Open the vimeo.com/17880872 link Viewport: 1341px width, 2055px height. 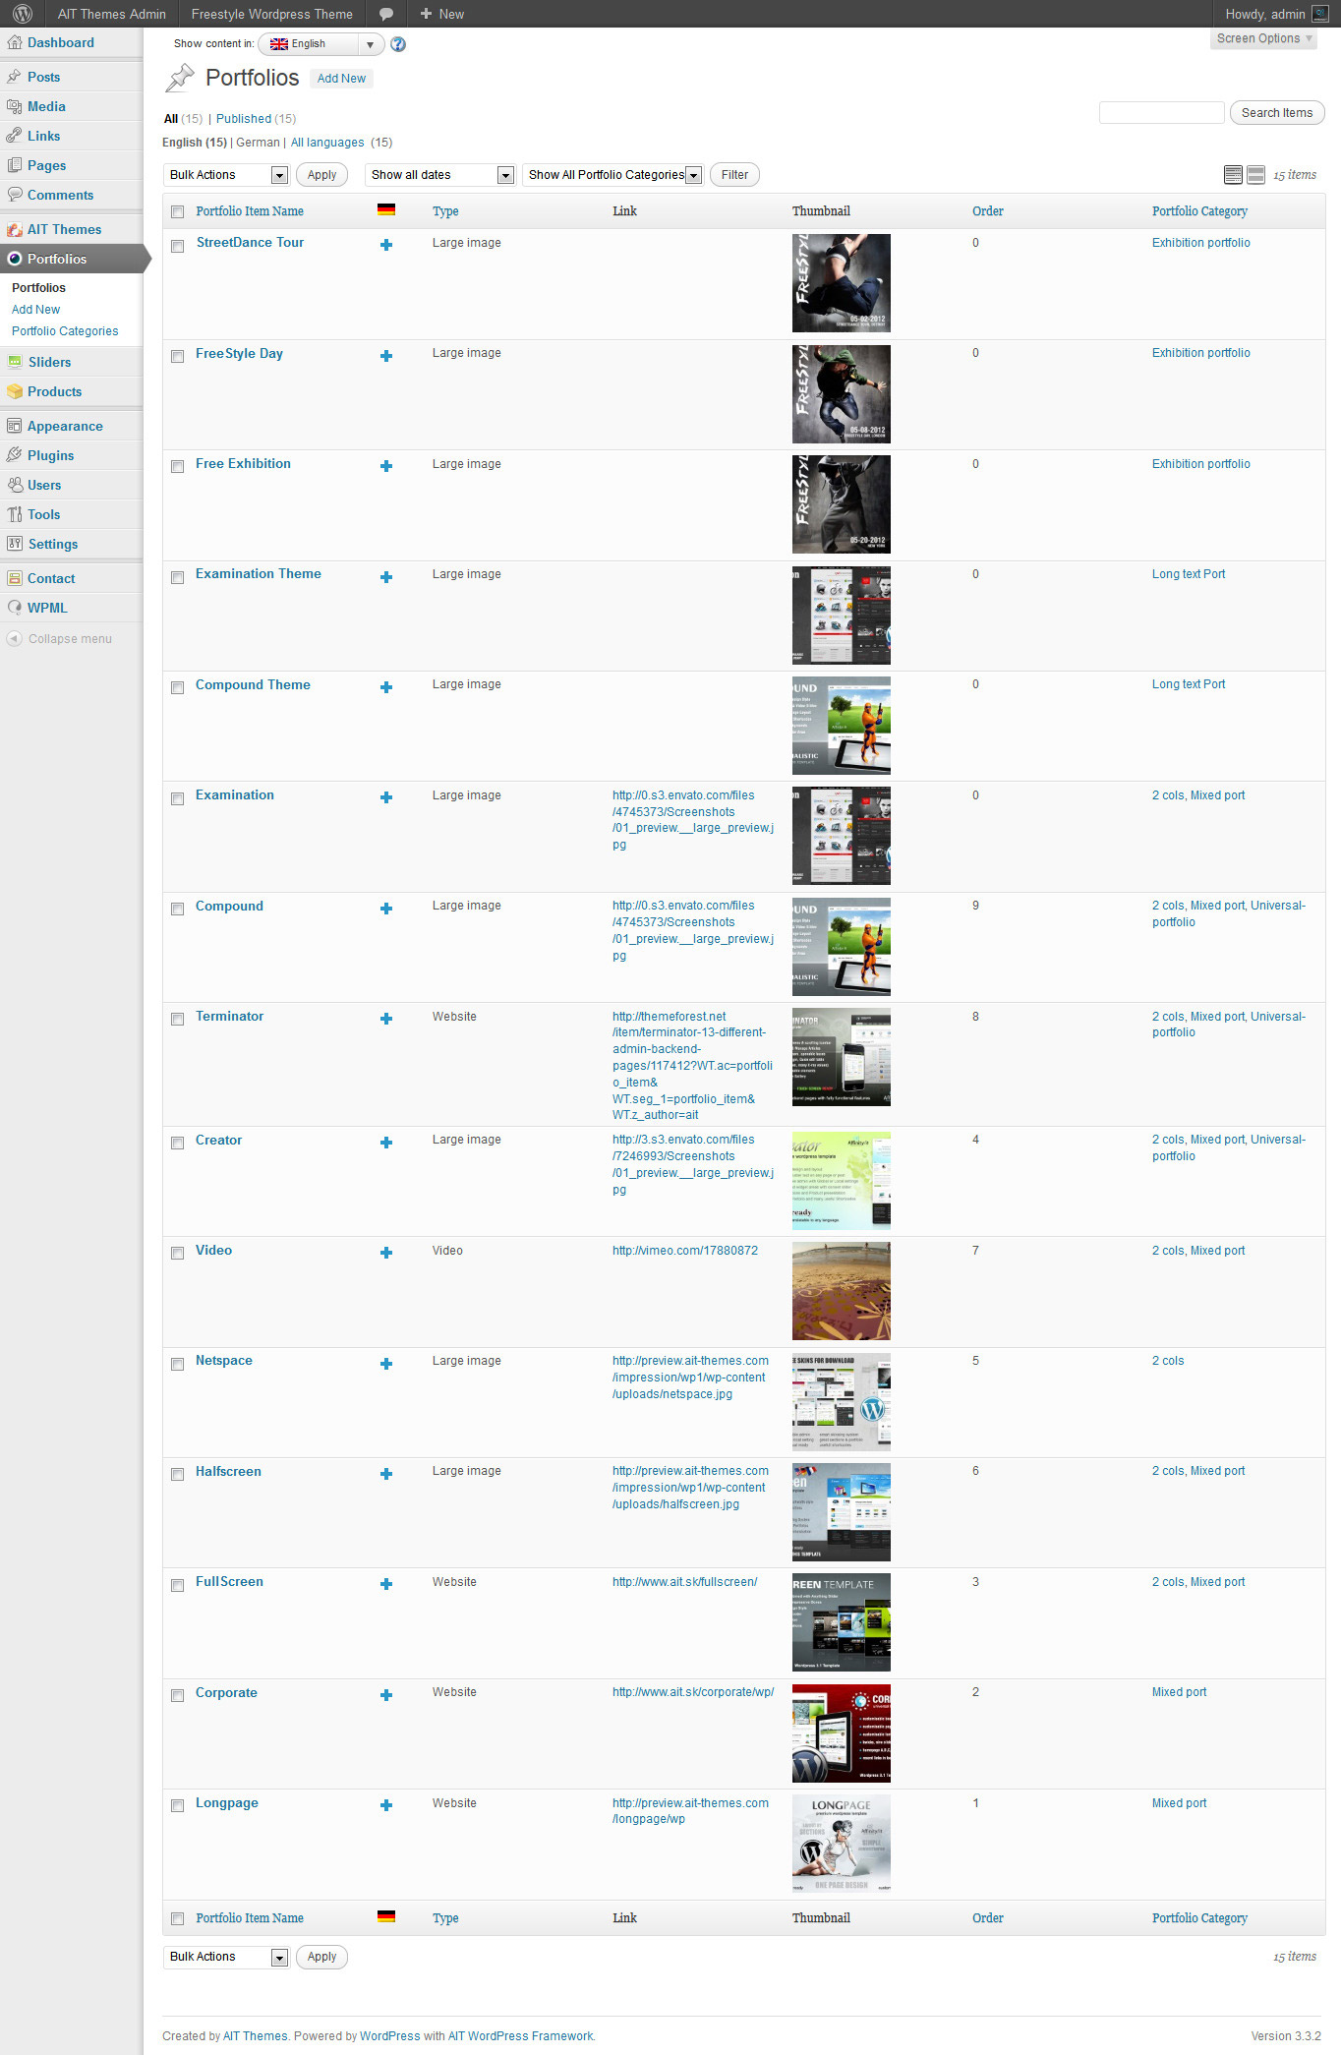click(685, 1251)
